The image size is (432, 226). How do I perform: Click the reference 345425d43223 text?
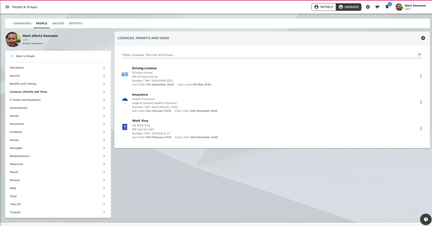(x=162, y=80)
